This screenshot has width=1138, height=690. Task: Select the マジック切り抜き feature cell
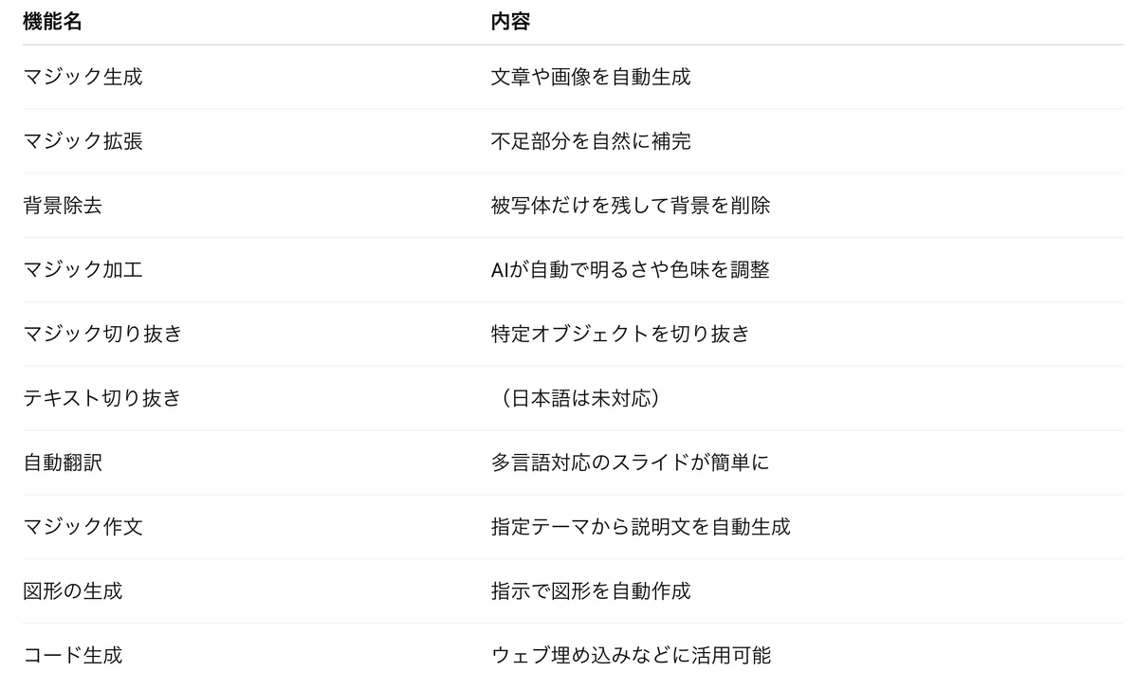pyautogui.click(x=102, y=334)
